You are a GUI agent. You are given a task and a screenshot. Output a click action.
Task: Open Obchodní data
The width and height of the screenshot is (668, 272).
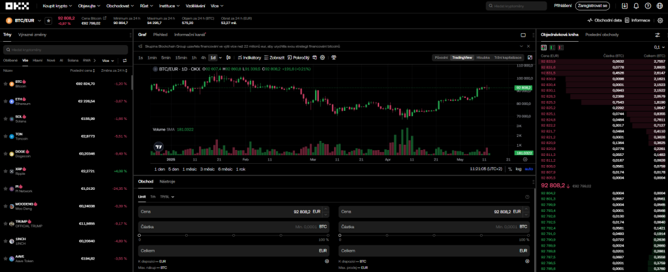coord(605,20)
